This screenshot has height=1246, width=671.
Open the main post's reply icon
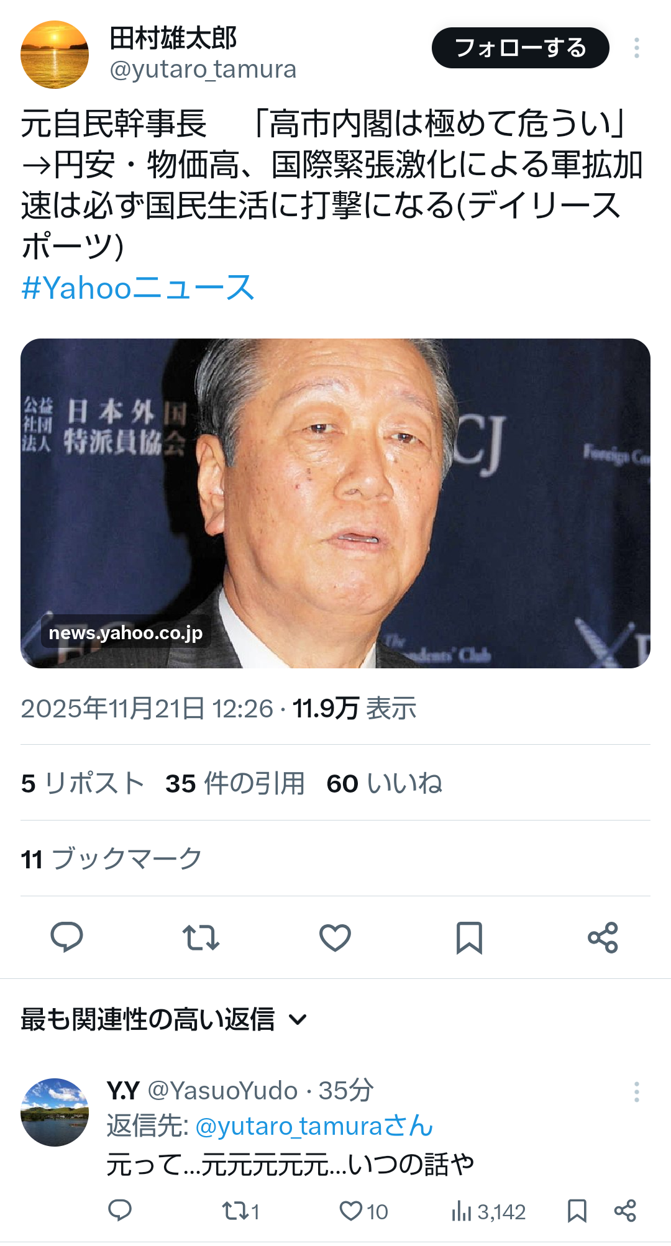pyautogui.click(x=66, y=937)
